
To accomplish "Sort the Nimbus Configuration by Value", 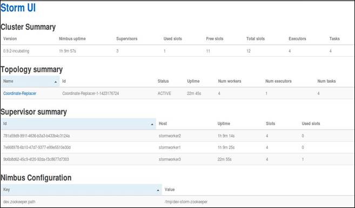I will pos(170,190).
